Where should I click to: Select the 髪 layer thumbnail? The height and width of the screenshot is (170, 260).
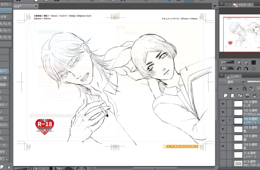pos(238,129)
